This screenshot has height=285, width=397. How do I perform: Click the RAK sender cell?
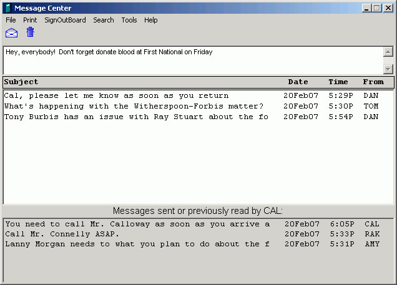[x=372, y=234]
